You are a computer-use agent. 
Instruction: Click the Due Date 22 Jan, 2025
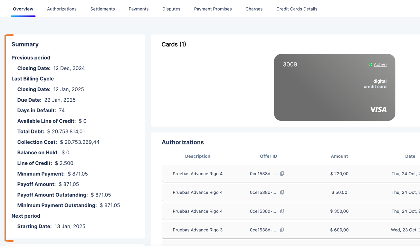click(60, 100)
